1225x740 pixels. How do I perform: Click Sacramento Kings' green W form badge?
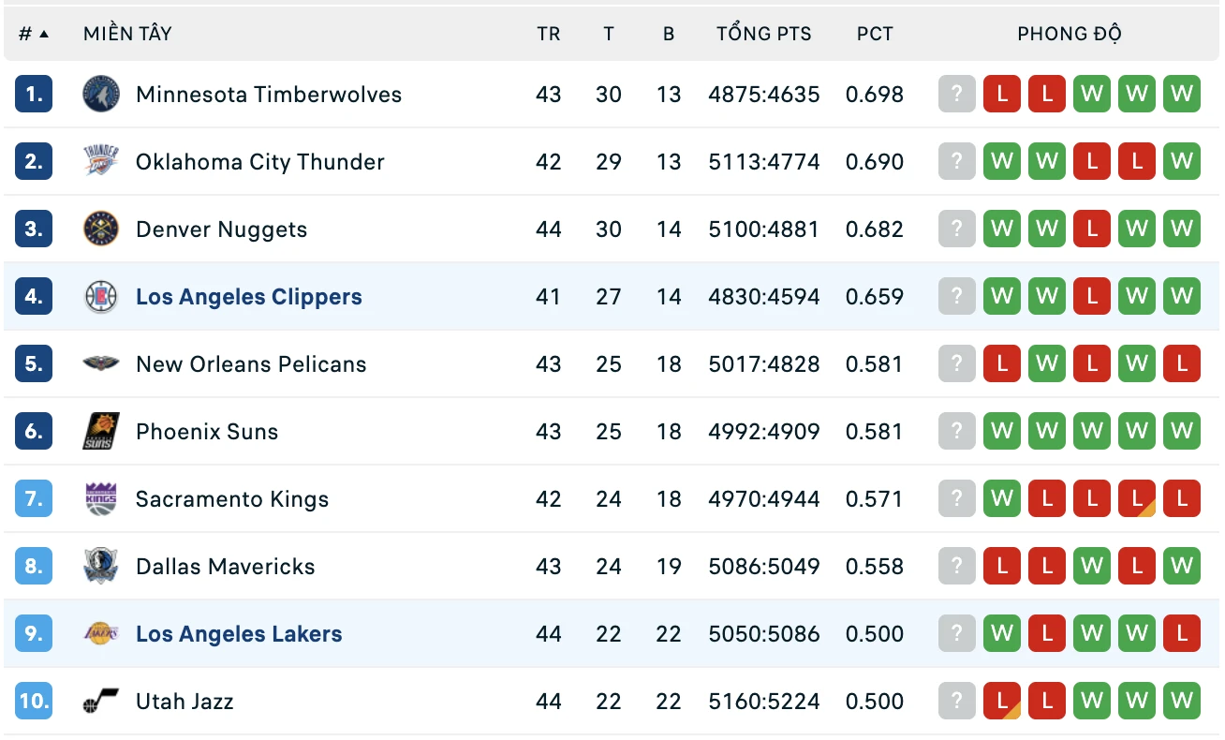pyautogui.click(x=1002, y=499)
